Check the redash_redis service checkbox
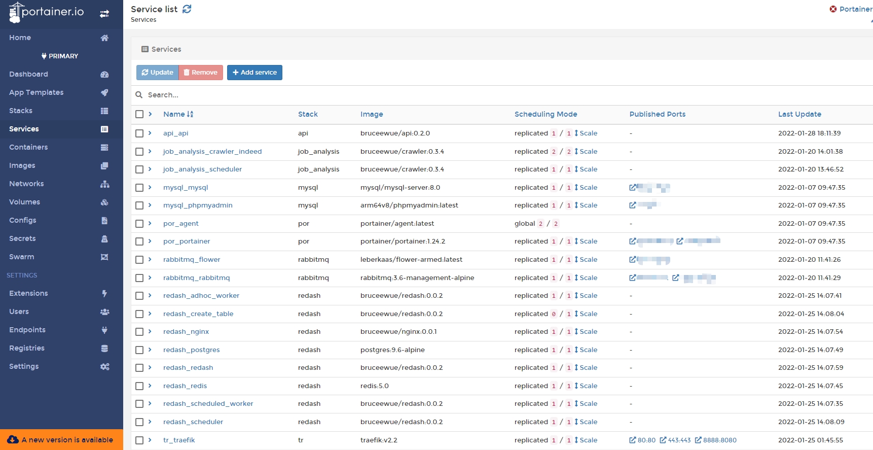The width and height of the screenshot is (873, 450). pyautogui.click(x=139, y=386)
